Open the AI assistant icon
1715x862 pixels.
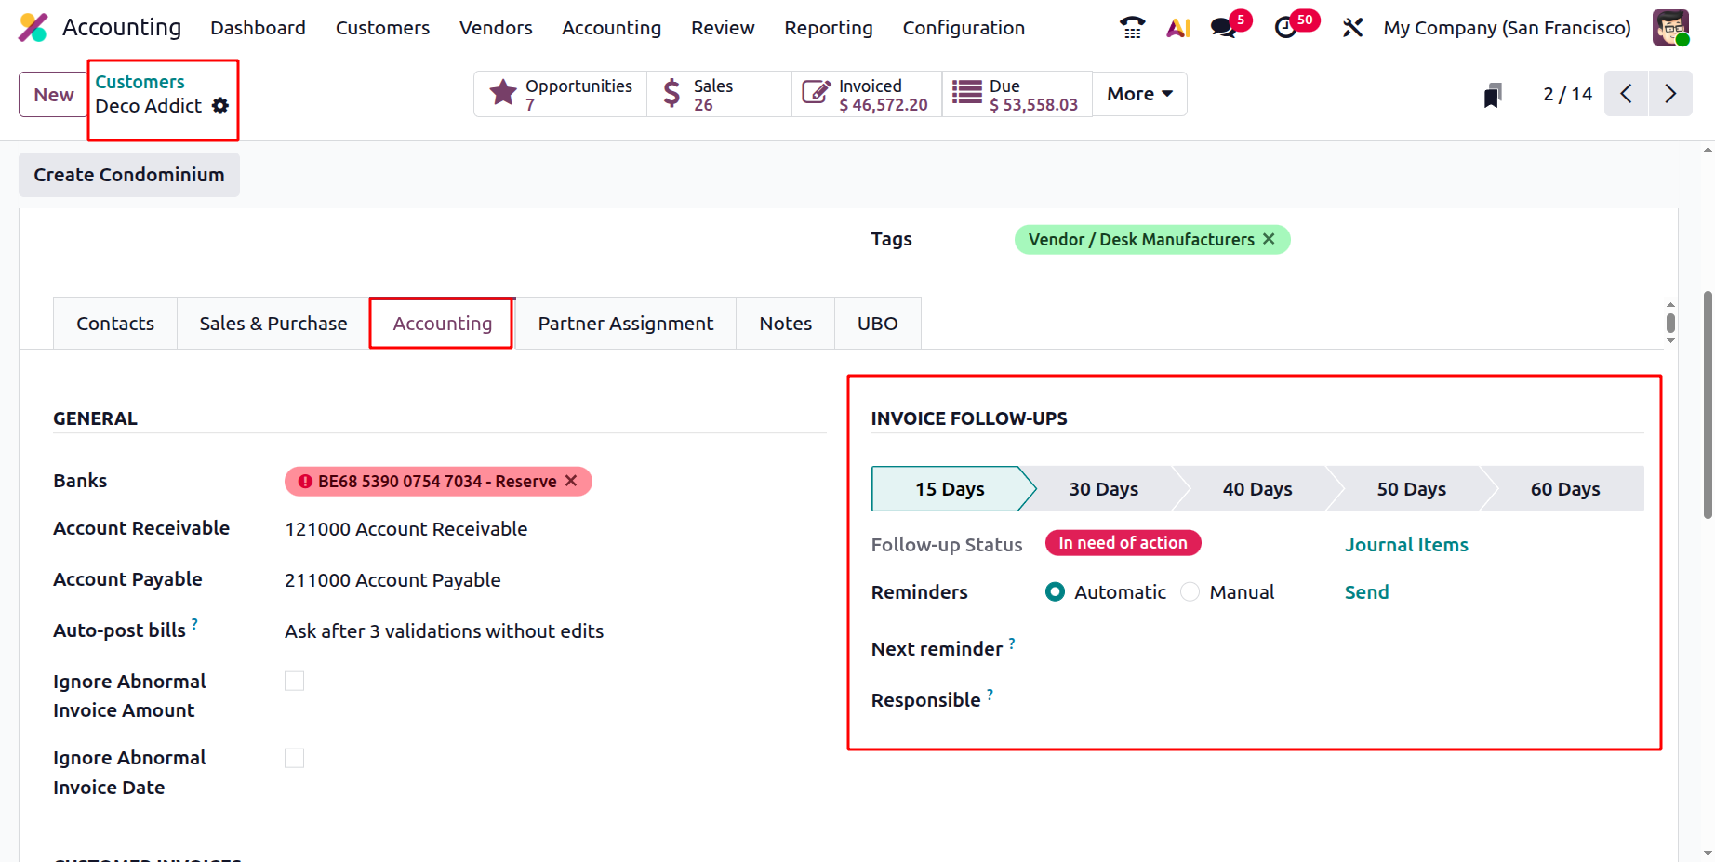pyautogui.click(x=1178, y=28)
